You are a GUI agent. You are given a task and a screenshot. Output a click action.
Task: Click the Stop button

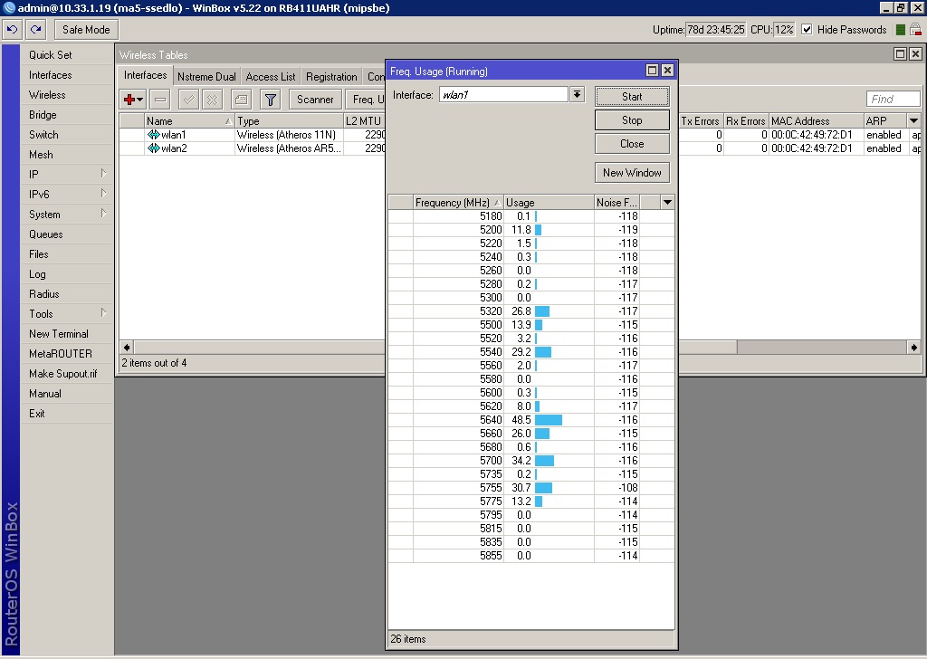[632, 120]
